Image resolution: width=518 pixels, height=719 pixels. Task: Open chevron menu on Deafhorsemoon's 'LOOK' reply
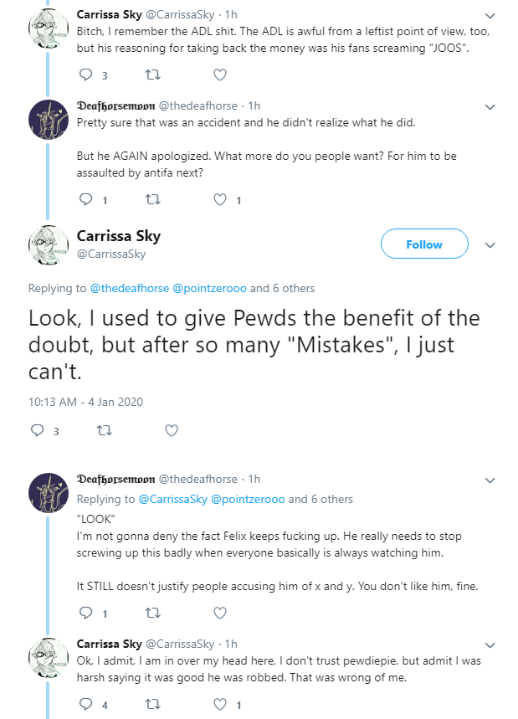pyautogui.click(x=490, y=480)
